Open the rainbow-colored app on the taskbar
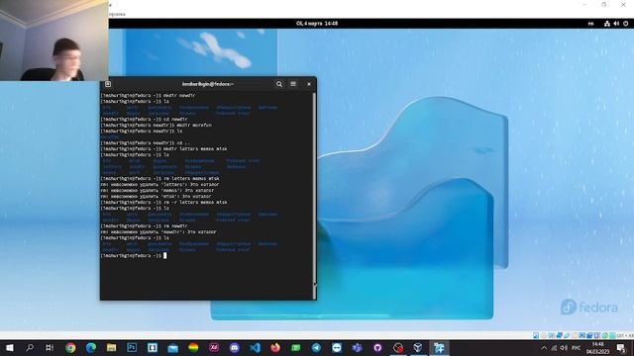Screen dimensions: 634x356 [x=193, y=347]
